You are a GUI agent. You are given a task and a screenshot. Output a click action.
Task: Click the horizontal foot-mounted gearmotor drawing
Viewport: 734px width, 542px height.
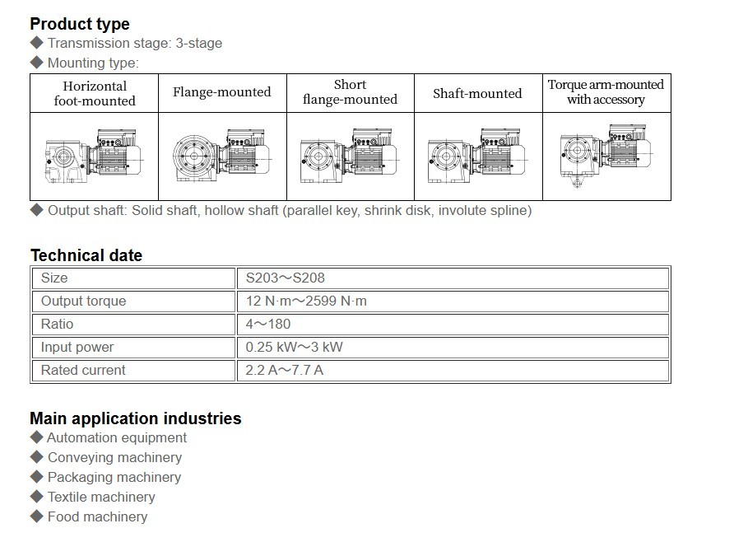(x=93, y=156)
